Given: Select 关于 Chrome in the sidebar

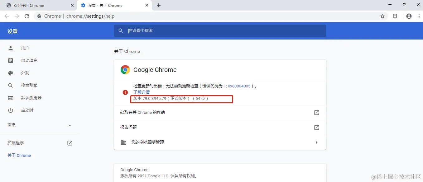Looking at the screenshot, I should [19, 155].
